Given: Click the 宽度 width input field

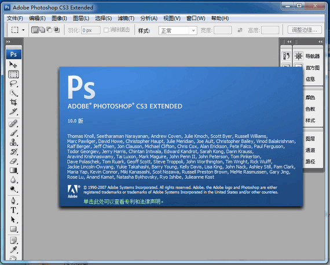Looking at the screenshot, I should [223, 30].
